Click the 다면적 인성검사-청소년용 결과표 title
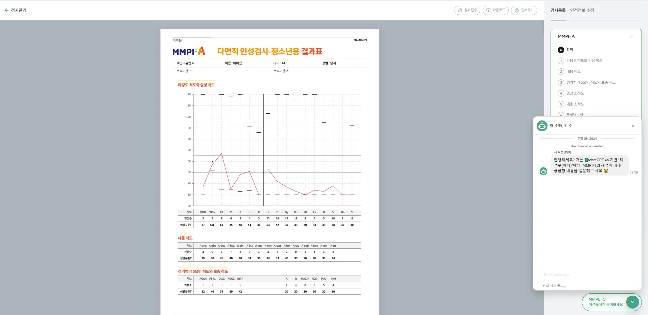648x315 pixels. tap(270, 51)
